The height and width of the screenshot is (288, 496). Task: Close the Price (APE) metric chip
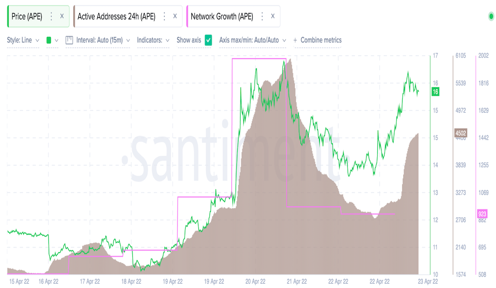click(x=62, y=16)
